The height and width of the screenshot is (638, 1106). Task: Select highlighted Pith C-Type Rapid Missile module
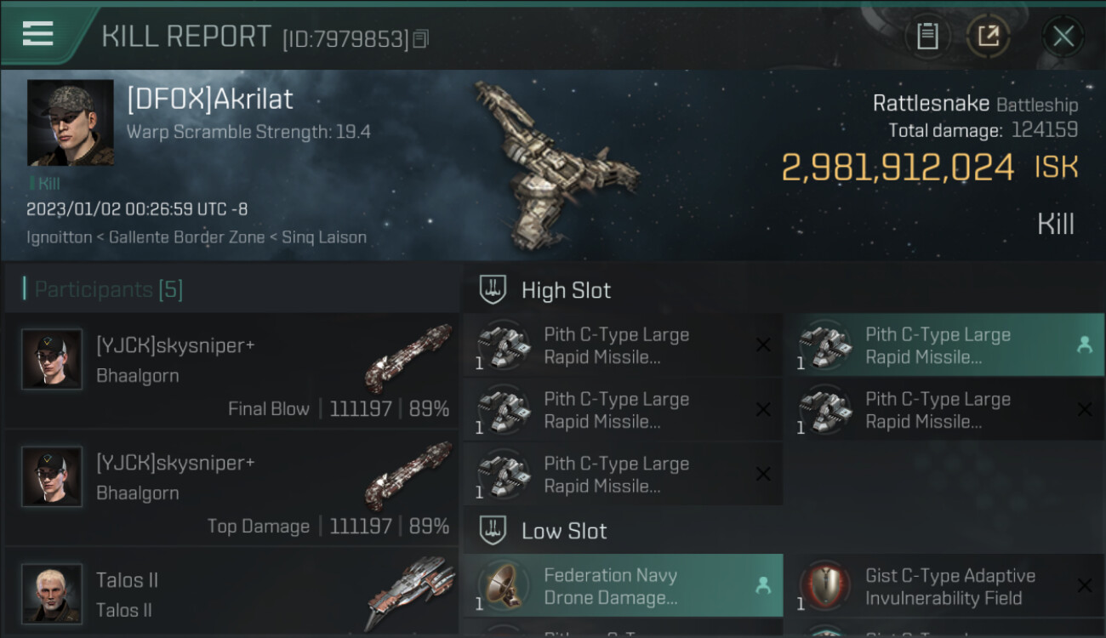(944, 345)
